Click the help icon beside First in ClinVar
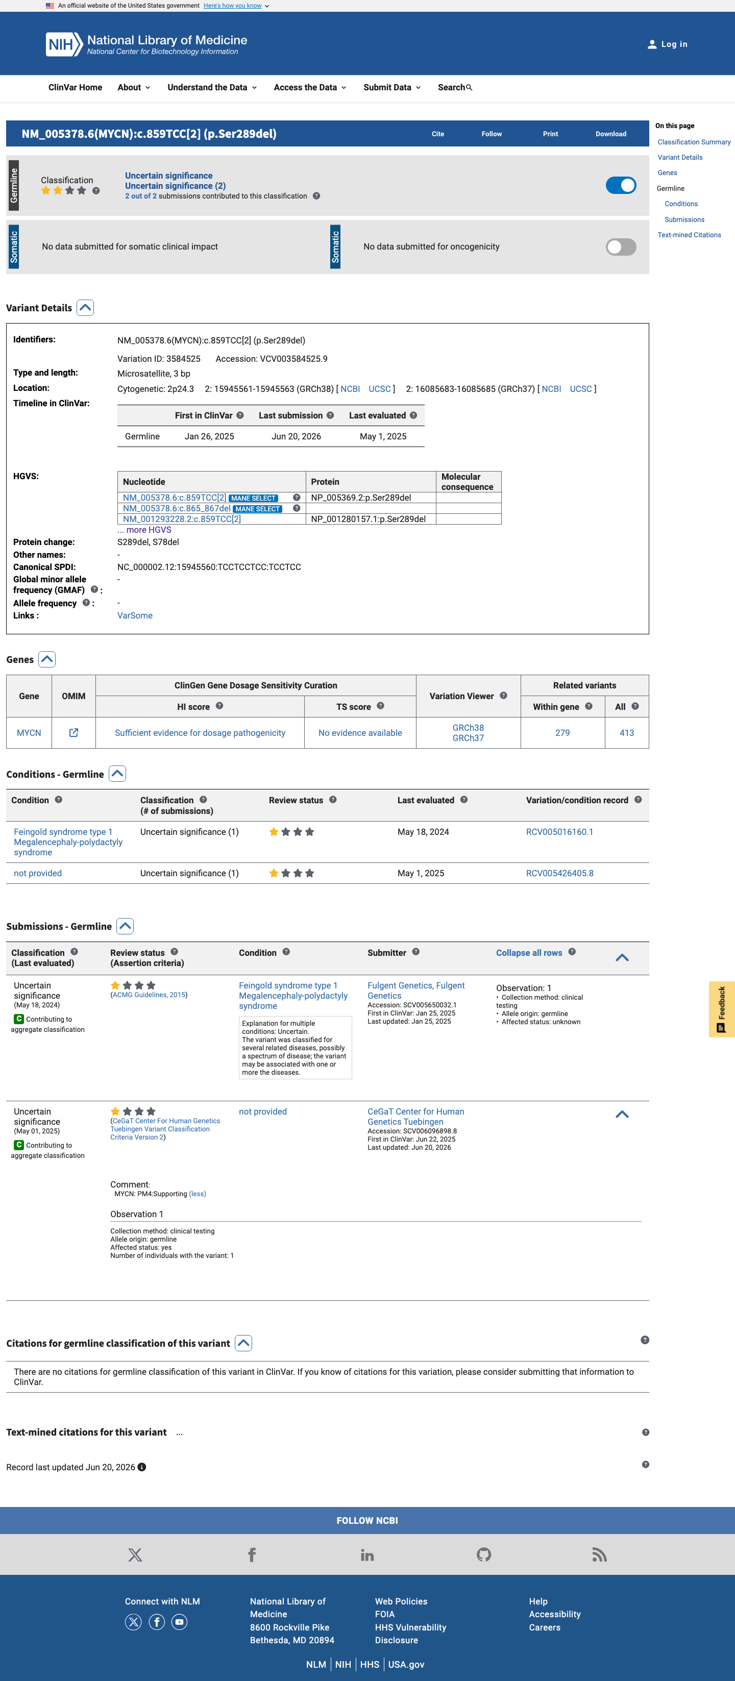735x1681 pixels. point(240,416)
